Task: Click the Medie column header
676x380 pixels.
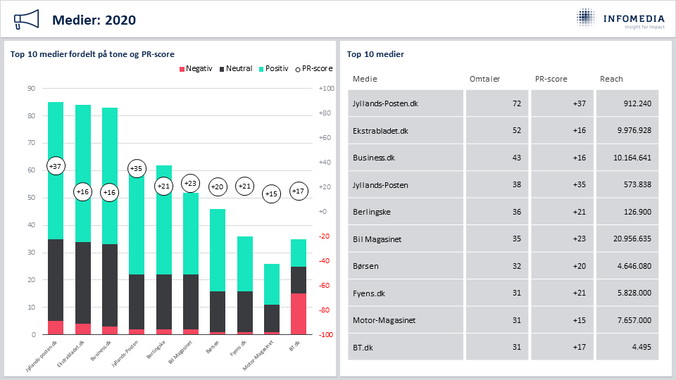Action: (365, 79)
